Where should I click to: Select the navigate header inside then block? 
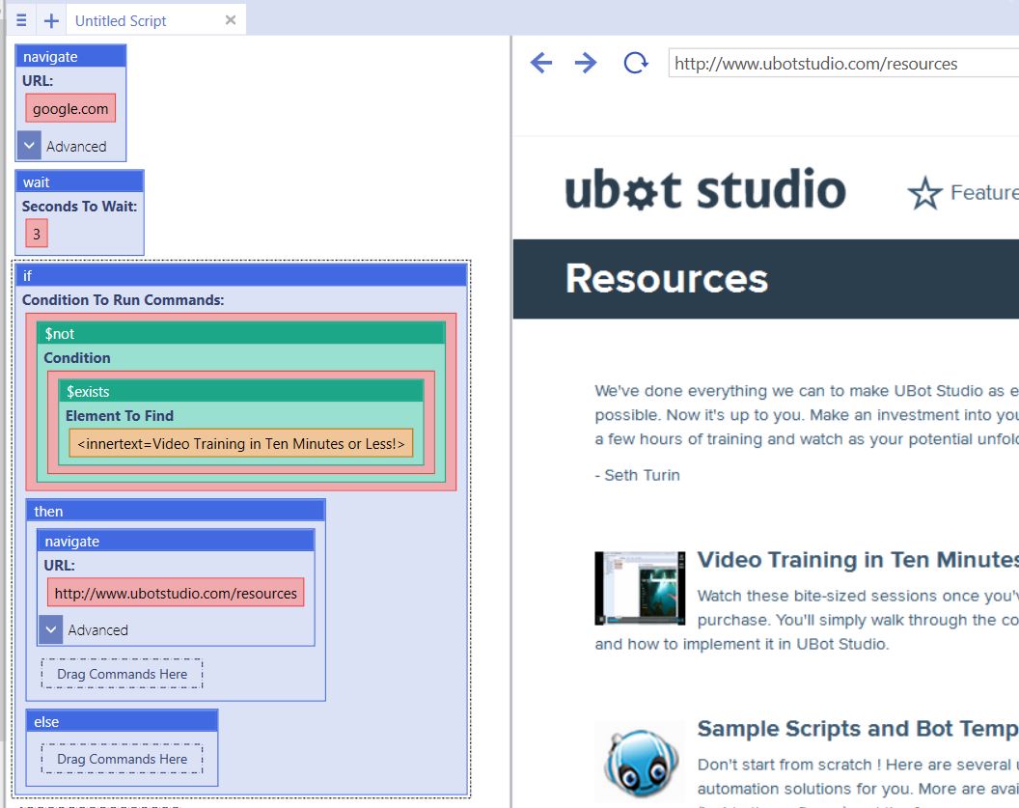tap(176, 541)
